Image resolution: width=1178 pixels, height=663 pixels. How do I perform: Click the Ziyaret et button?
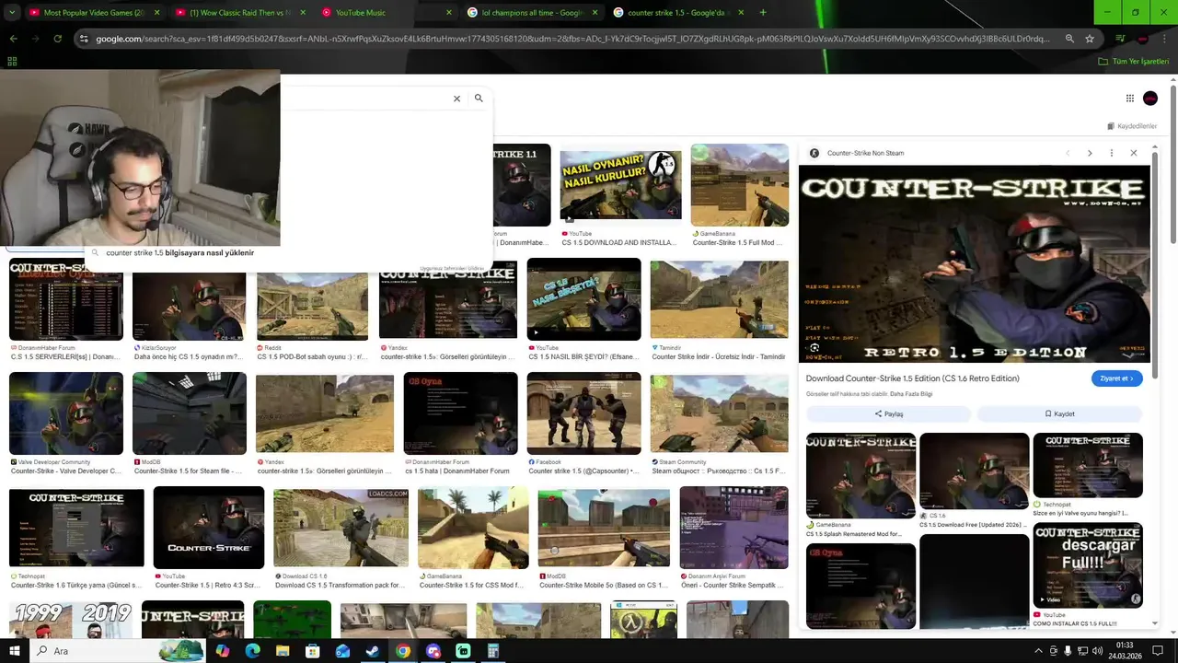click(1117, 378)
